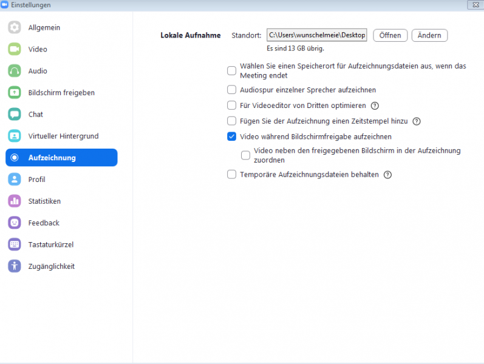
Task: Click the Video camera icon in sidebar
Action: pos(14,49)
